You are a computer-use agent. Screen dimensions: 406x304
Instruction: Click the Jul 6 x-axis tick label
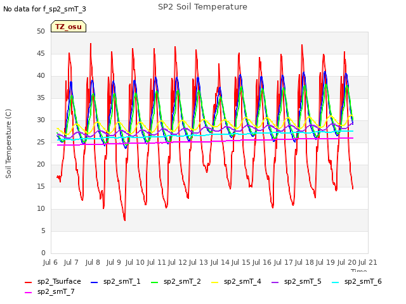tap(50, 262)
